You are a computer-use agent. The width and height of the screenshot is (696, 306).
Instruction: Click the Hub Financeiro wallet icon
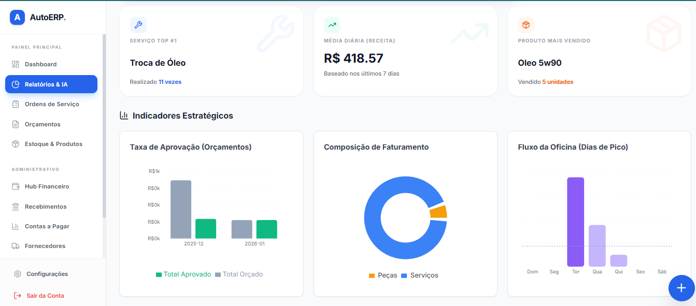click(x=16, y=186)
